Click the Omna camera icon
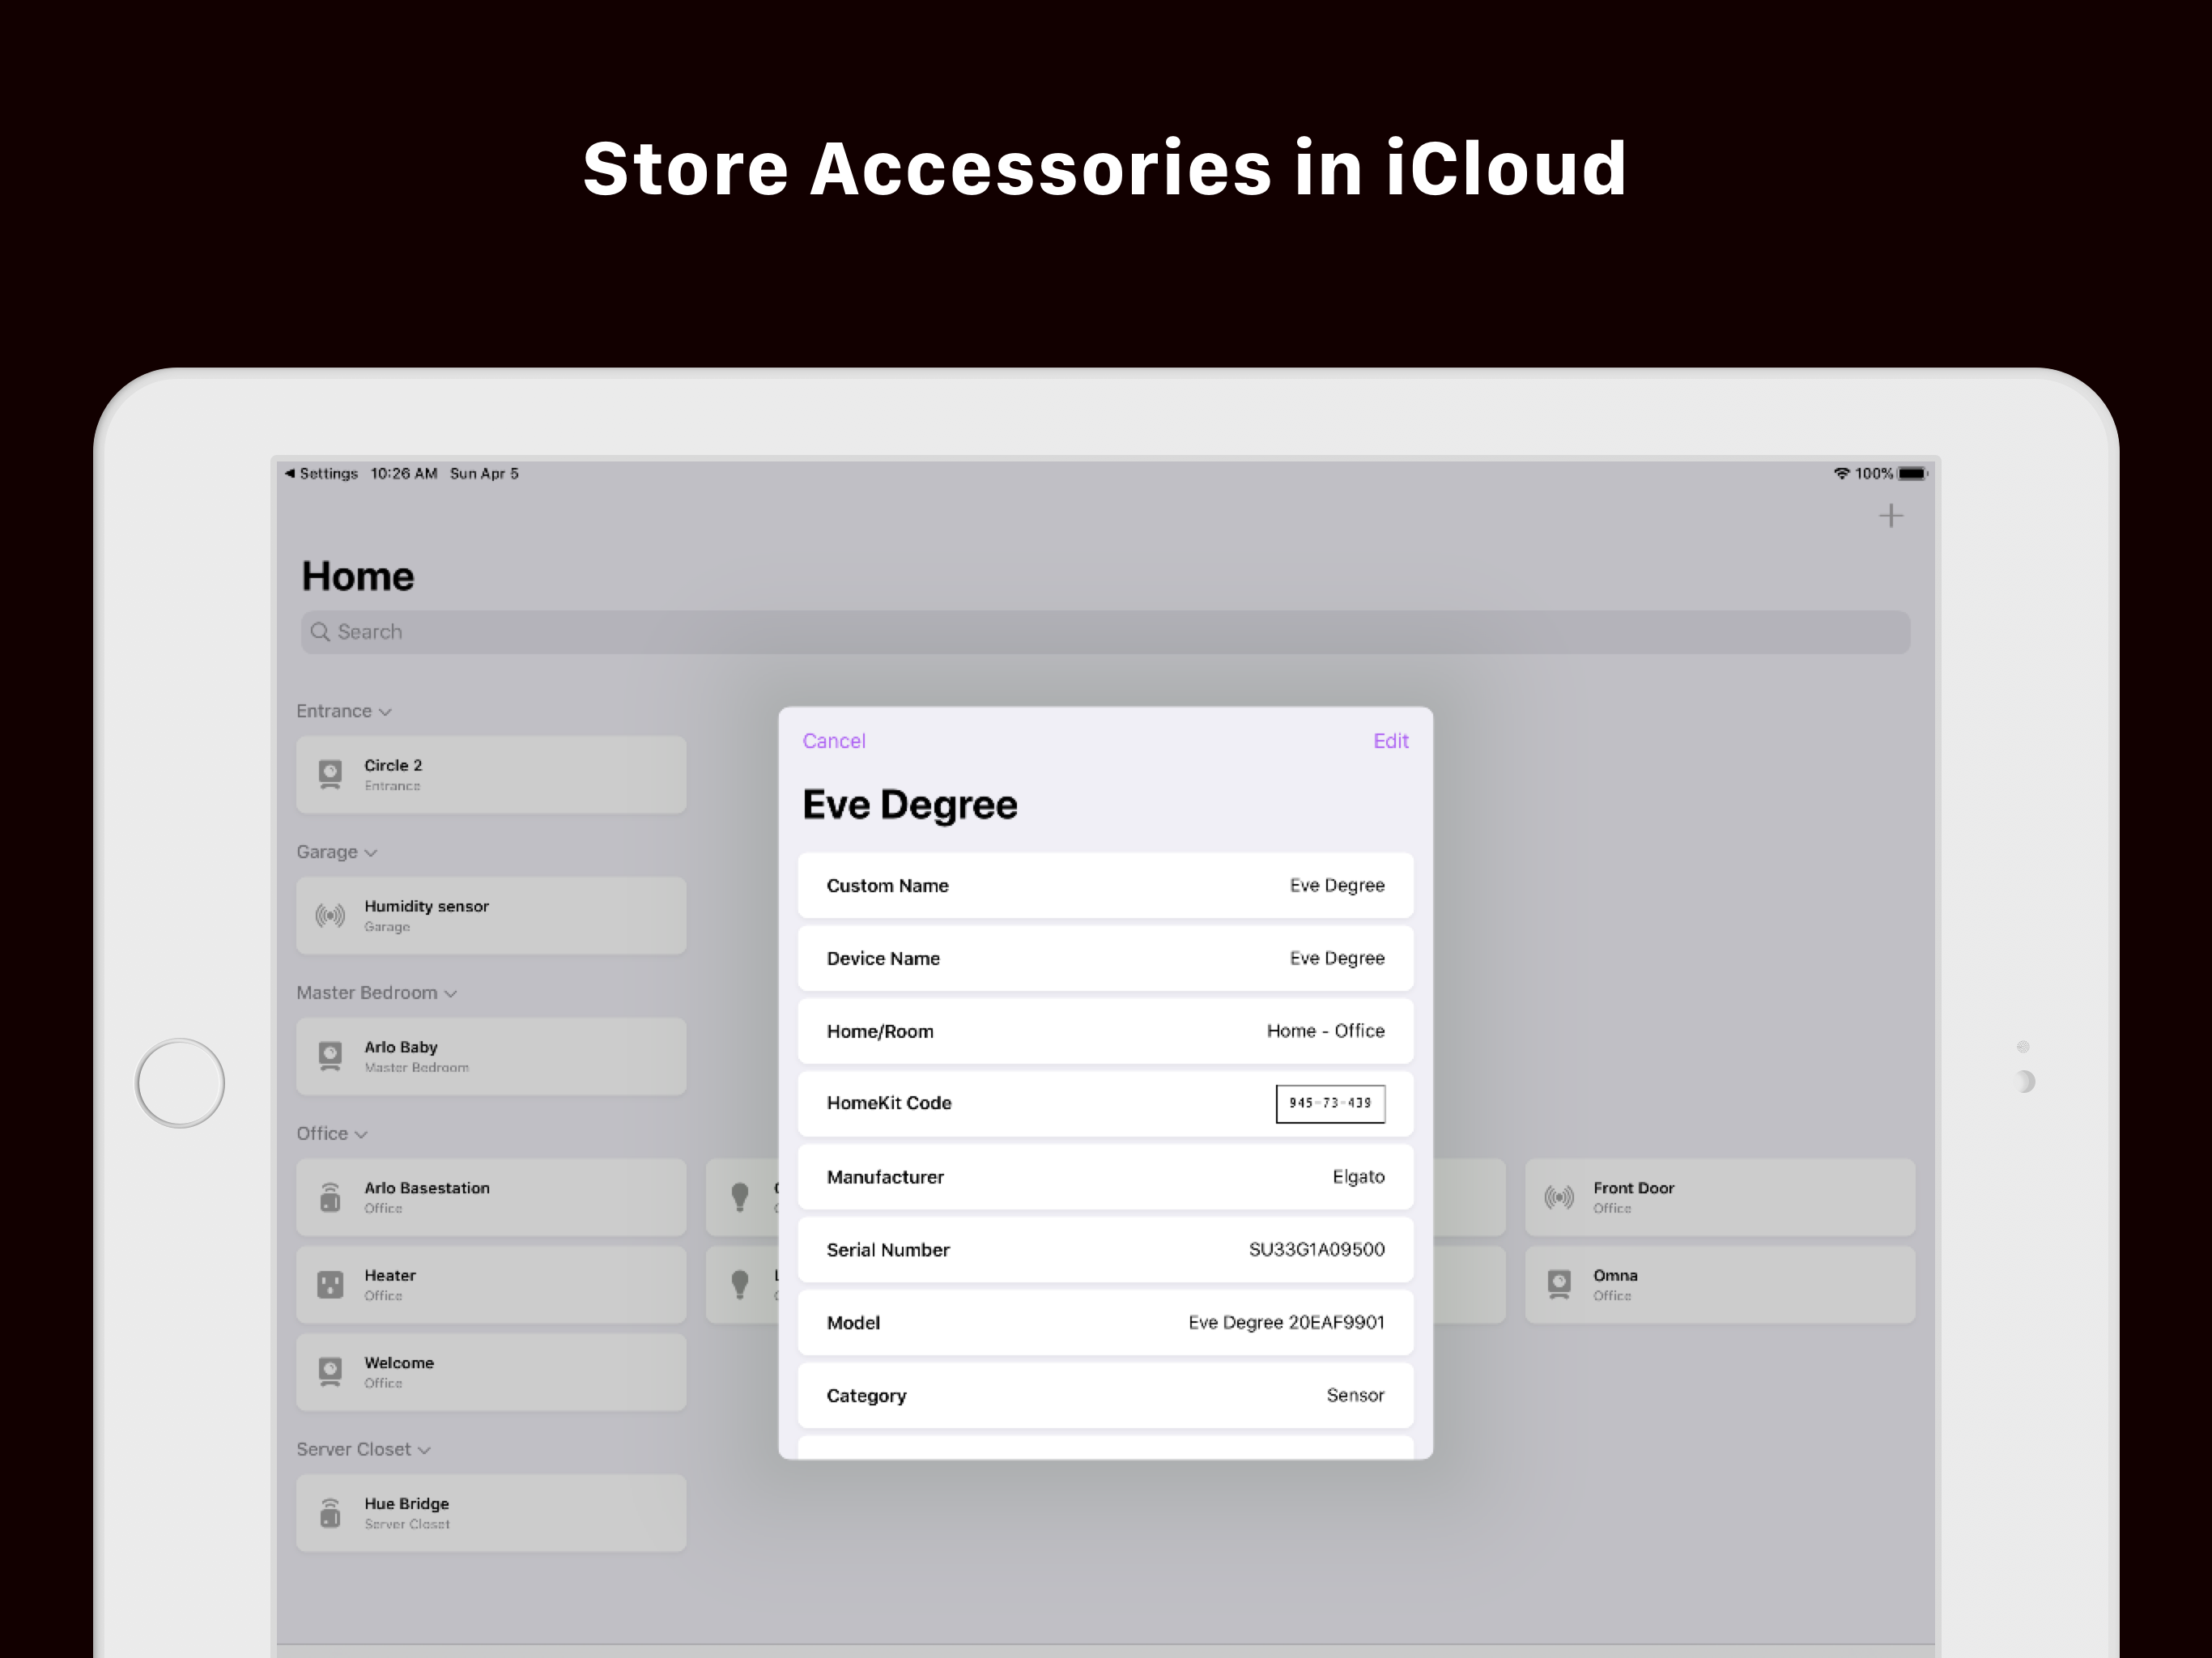 (1559, 1284)
